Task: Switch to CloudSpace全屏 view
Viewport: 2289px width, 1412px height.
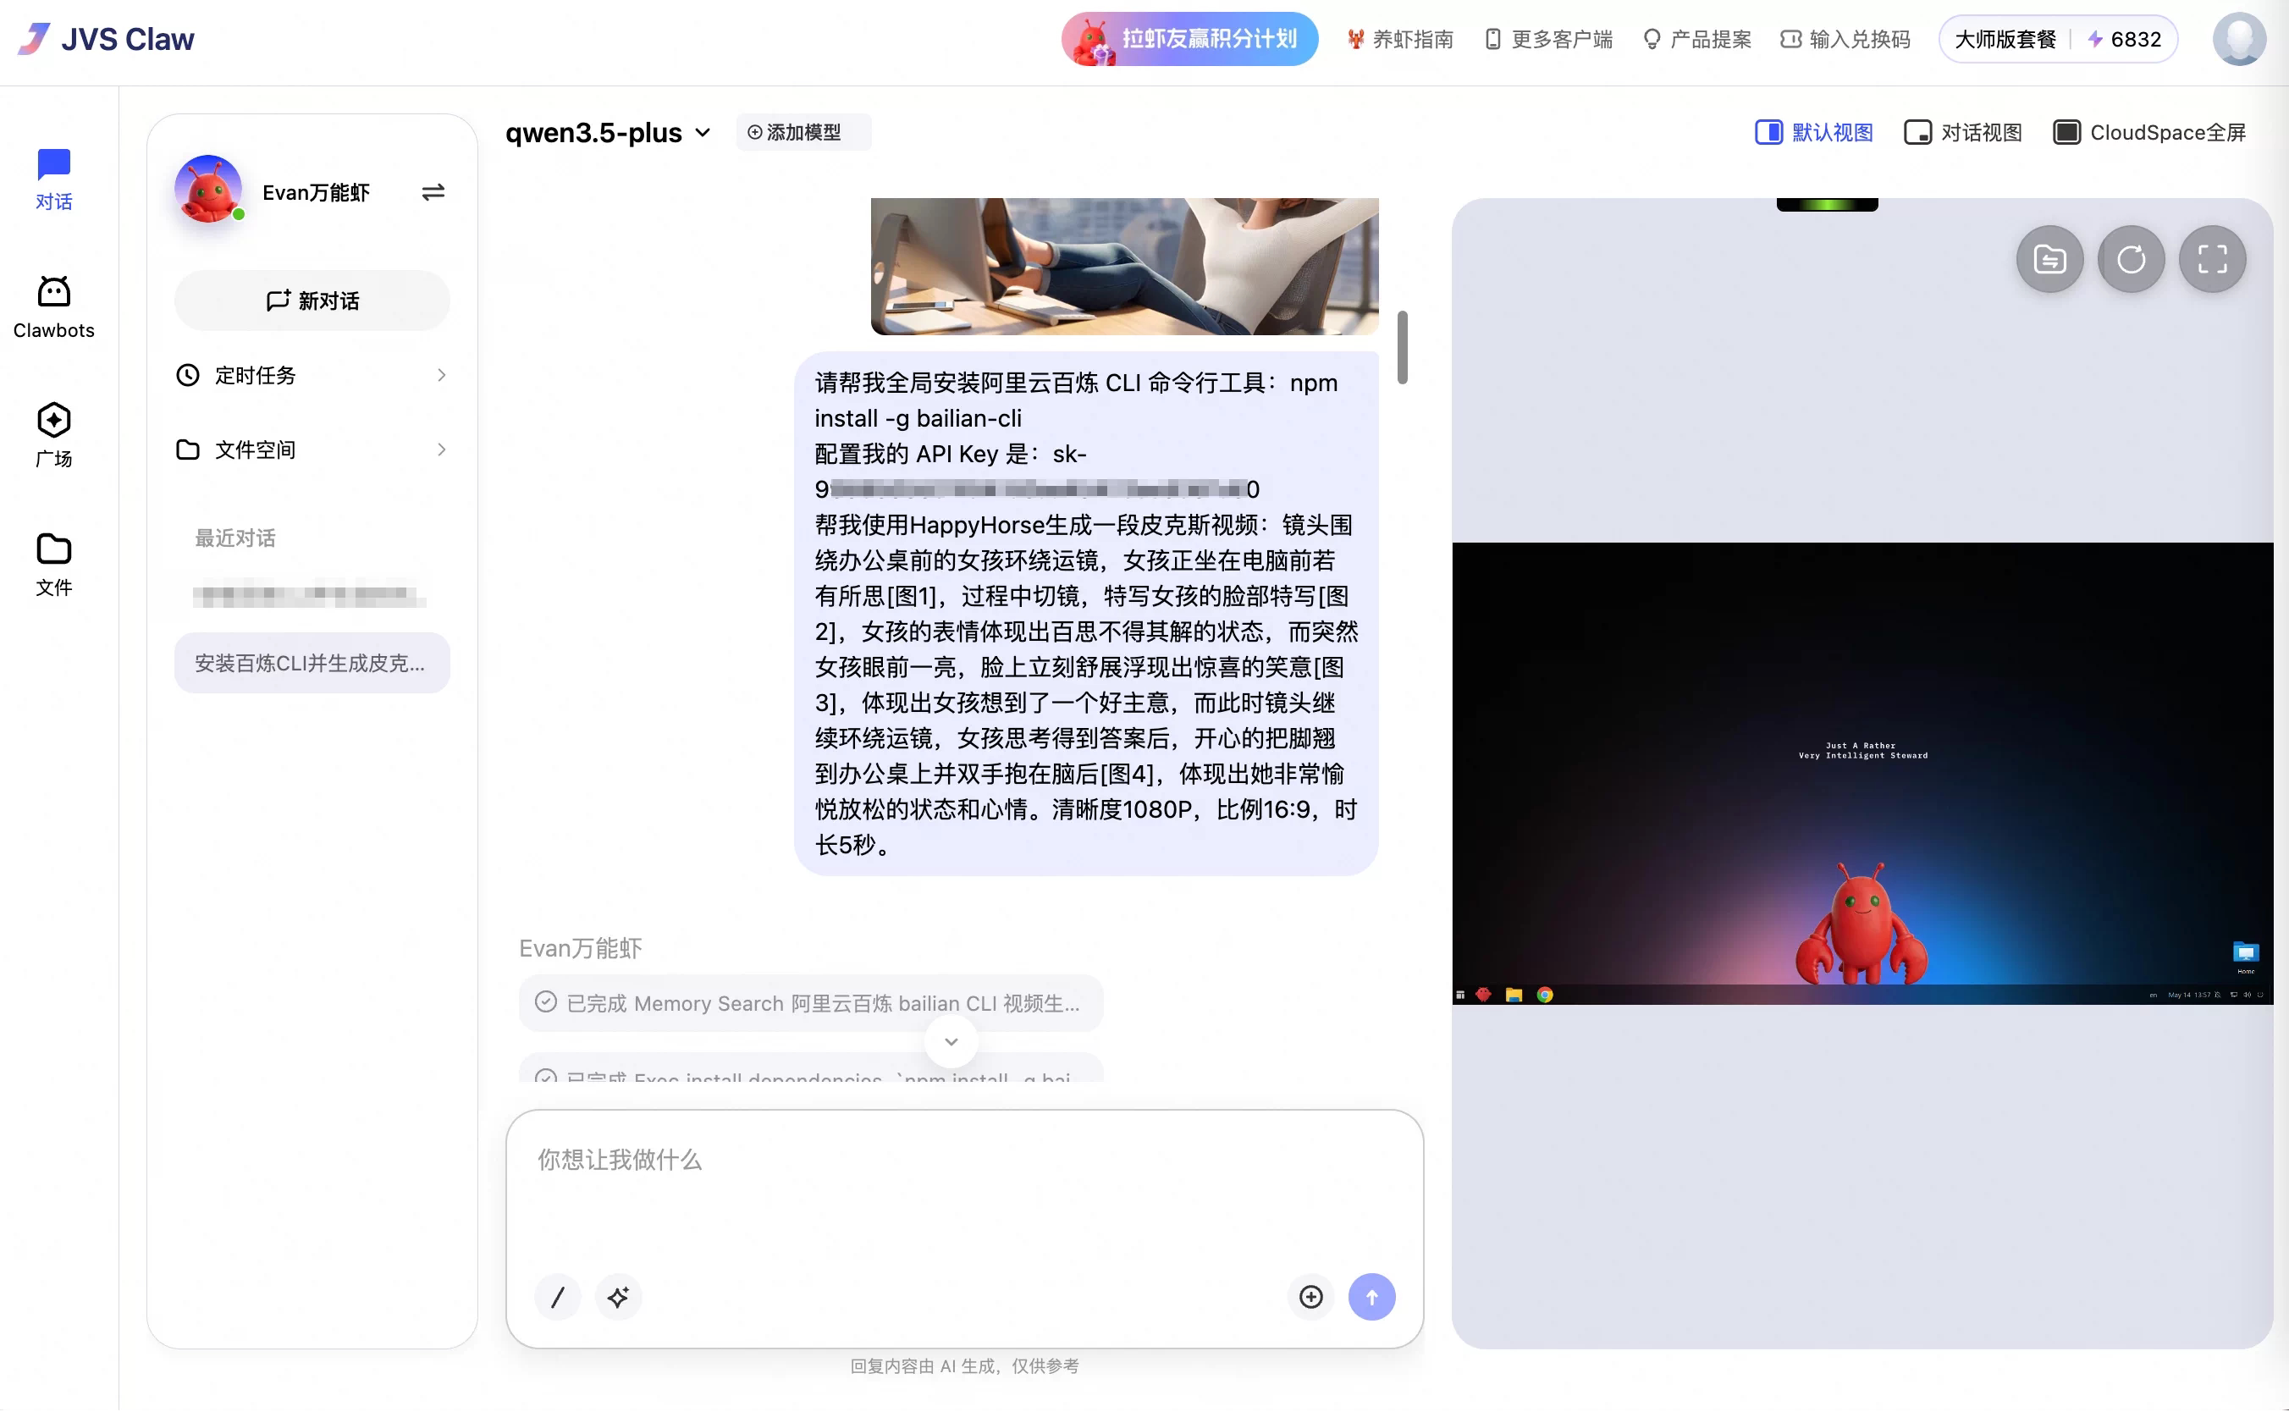Action: [x=2149, y=133]
